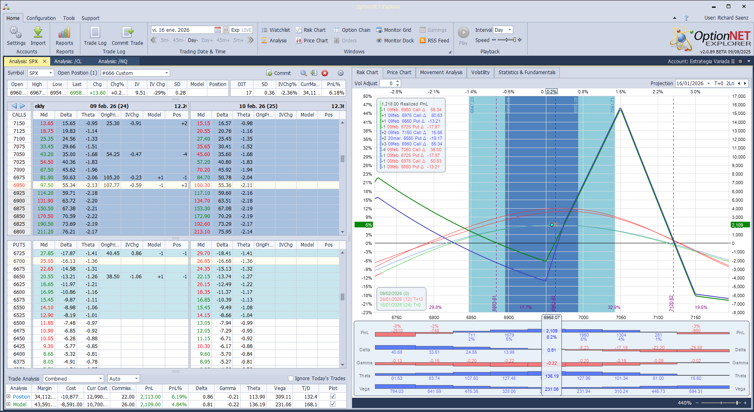Open the Statistics & Fundamentals tab
754x412 pixels.
[x=527, y=73]
